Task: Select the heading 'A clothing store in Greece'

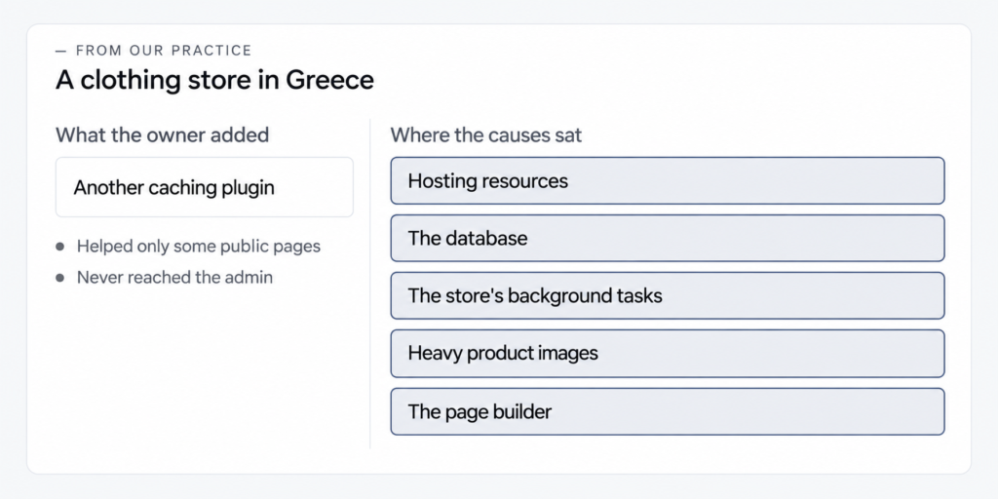Action: tap(214, 80)
